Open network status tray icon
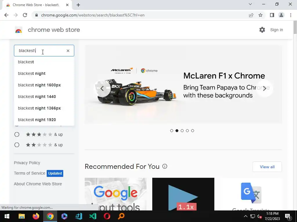Screen dimensions: 297x222 (253, 216)
